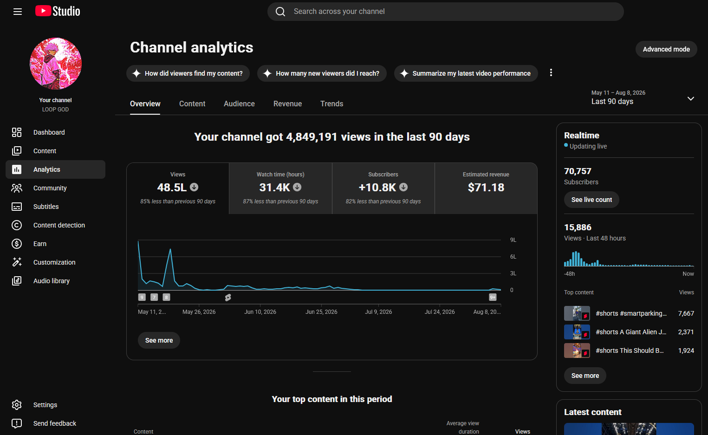Viewport: 708px width, 435px height.
Task: Click Send feedback icon
Action: click(17, 423)
